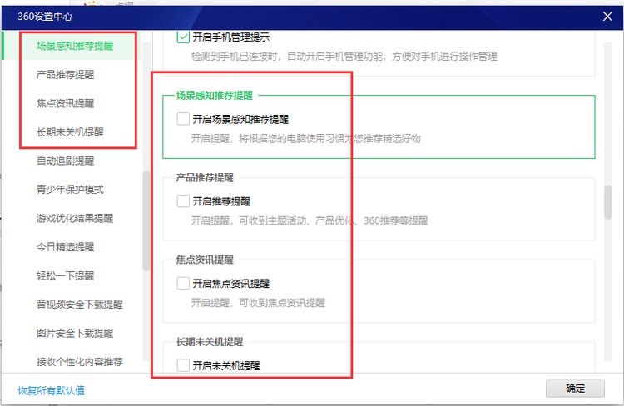Select 轻松一下提醒 sidebar entry

pyautogui.click(x=65, y=275)
